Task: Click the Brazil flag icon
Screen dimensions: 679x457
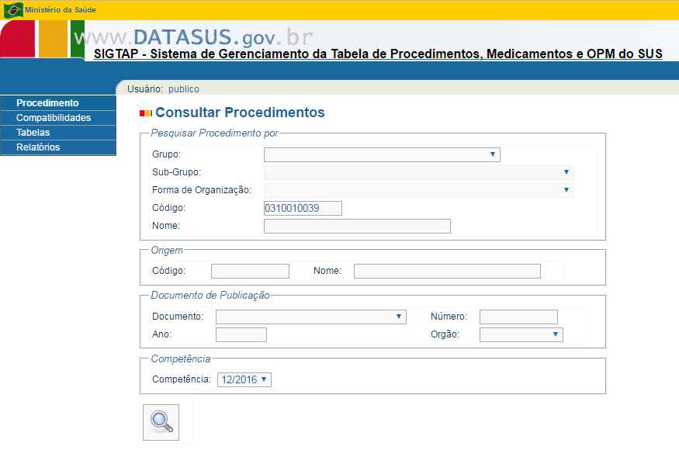Action: pos(13,10)
